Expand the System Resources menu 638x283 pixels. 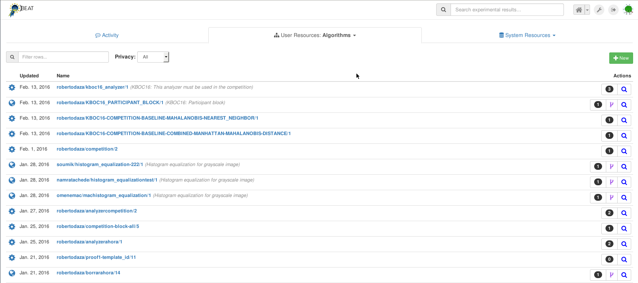click(x=527, y=35)
